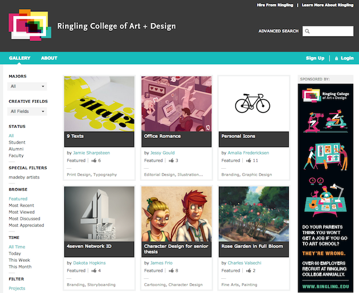Viewport: 359px width, 293px height.
Task: Click Hire From Ringling link
Action: [x=275, y=5]
